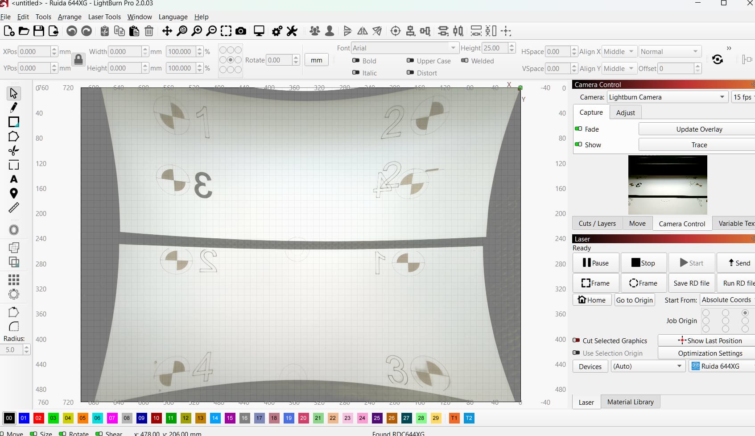The height and width of the screenshot is (436, 755).
Task: Select the Rectangle drawing tool
Action: tap(13, 122)
